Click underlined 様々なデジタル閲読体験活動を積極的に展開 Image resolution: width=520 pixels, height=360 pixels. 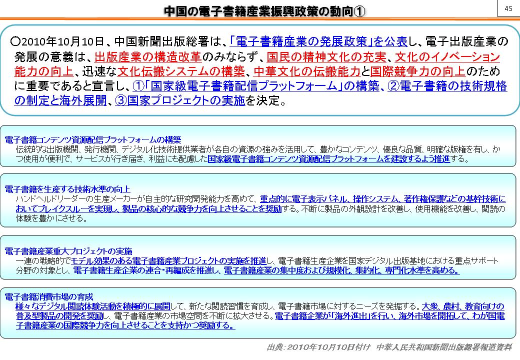pos(93,306)
